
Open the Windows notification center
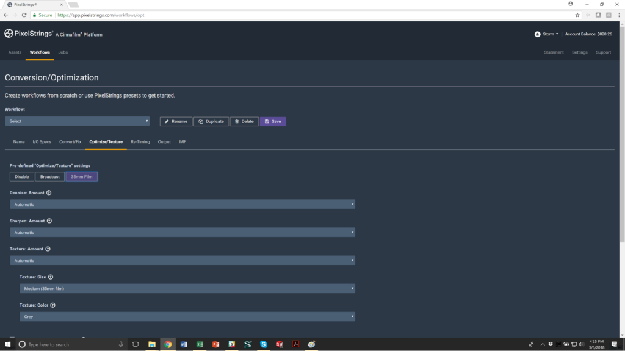click(614, 344)
